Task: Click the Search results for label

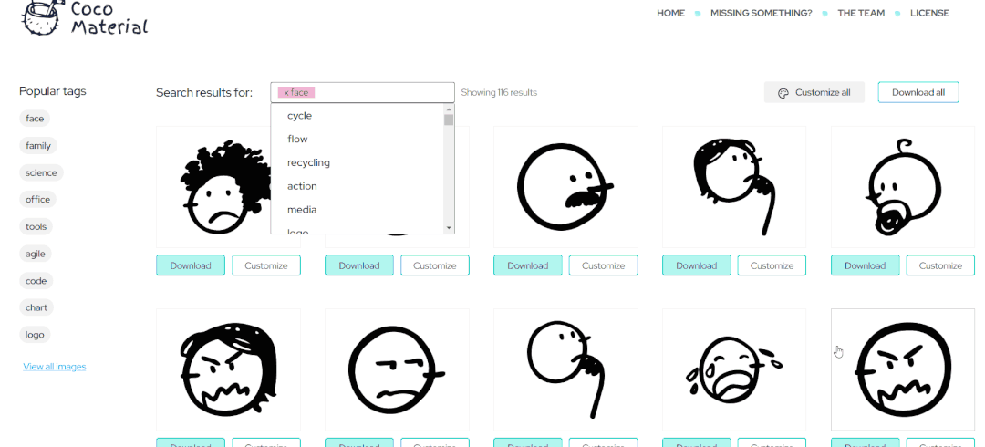Action: (x=204, y=93)
